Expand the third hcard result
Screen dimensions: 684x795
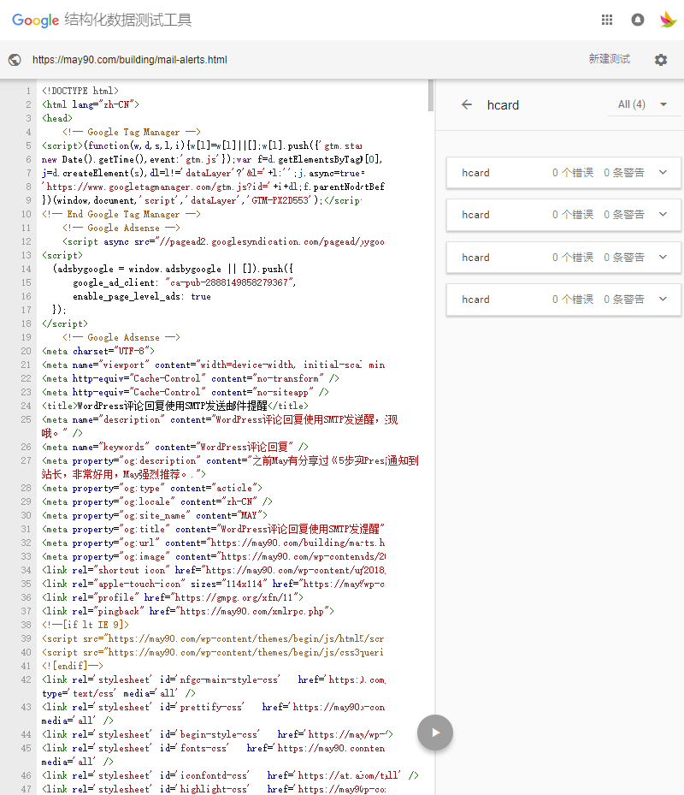point(663,258)
